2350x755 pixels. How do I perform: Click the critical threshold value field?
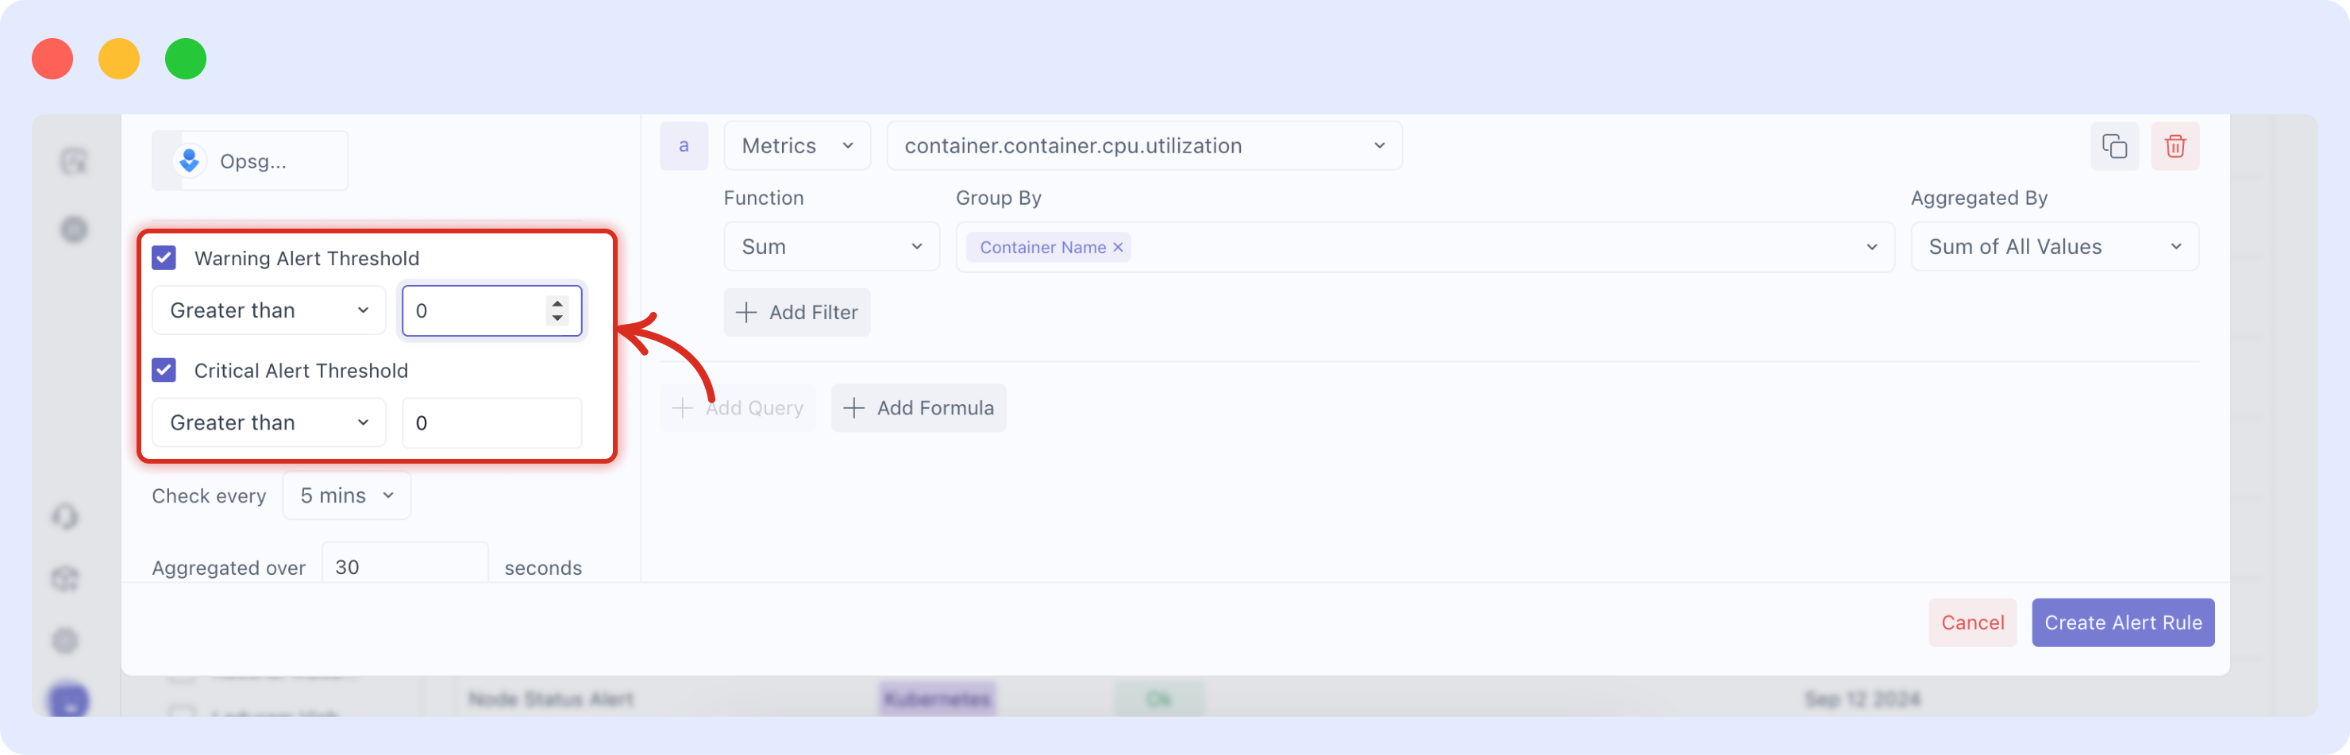491,423
